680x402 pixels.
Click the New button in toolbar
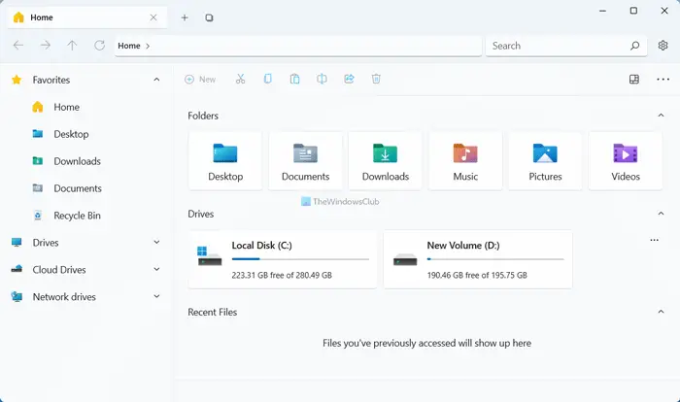[x=200, y=80]
